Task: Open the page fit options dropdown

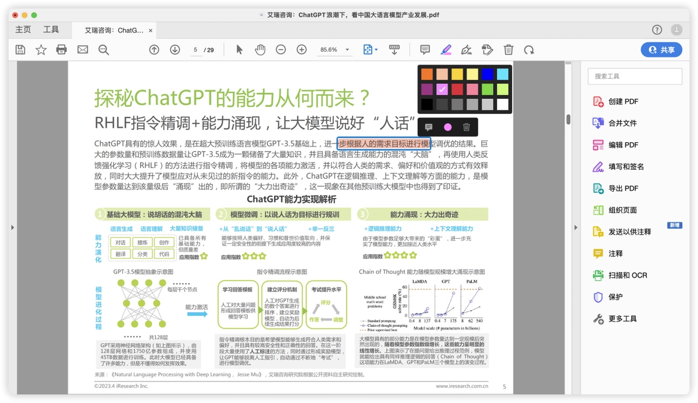Action: click(x=370, y=50)
